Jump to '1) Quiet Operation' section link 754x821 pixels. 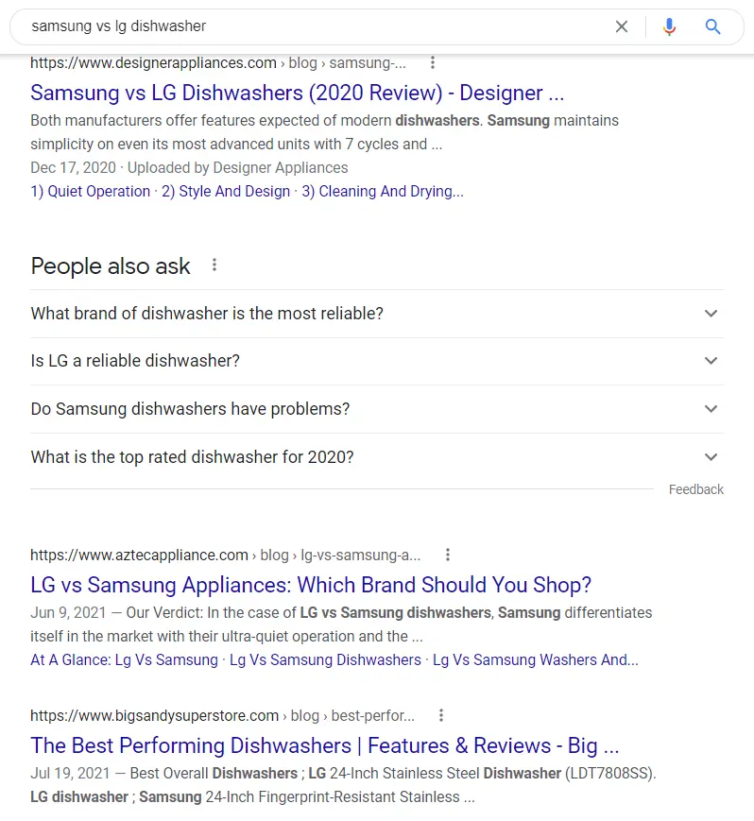tap(90, 192)
